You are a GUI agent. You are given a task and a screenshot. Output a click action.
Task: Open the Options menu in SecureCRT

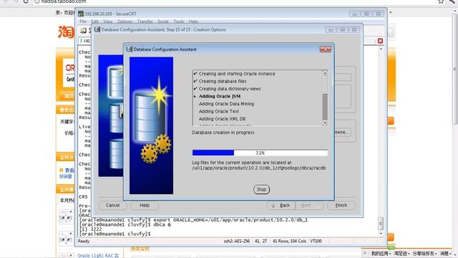coord(125,21)
